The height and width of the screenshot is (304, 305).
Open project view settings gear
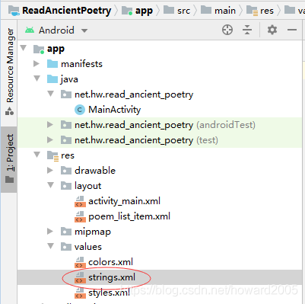(272, 30)
